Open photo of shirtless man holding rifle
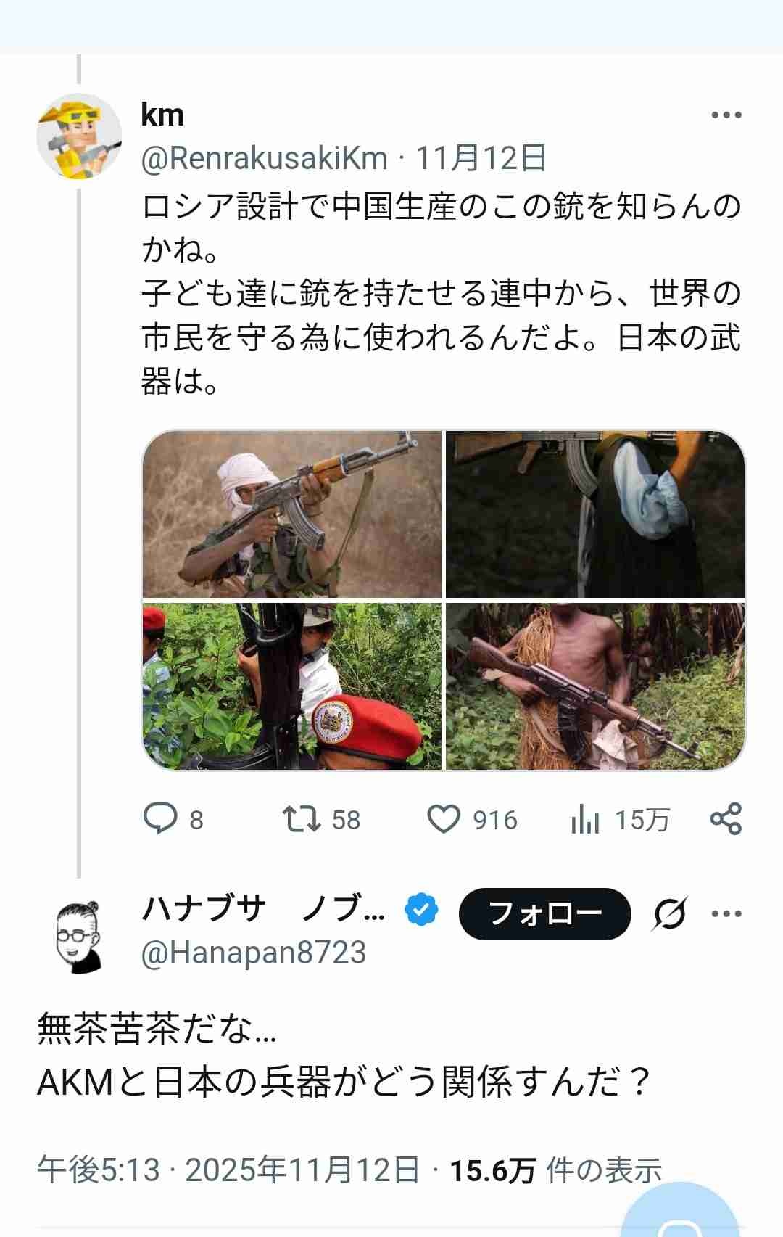The width and height of the screenshot is (783, 1237). (x=595, y=686)
